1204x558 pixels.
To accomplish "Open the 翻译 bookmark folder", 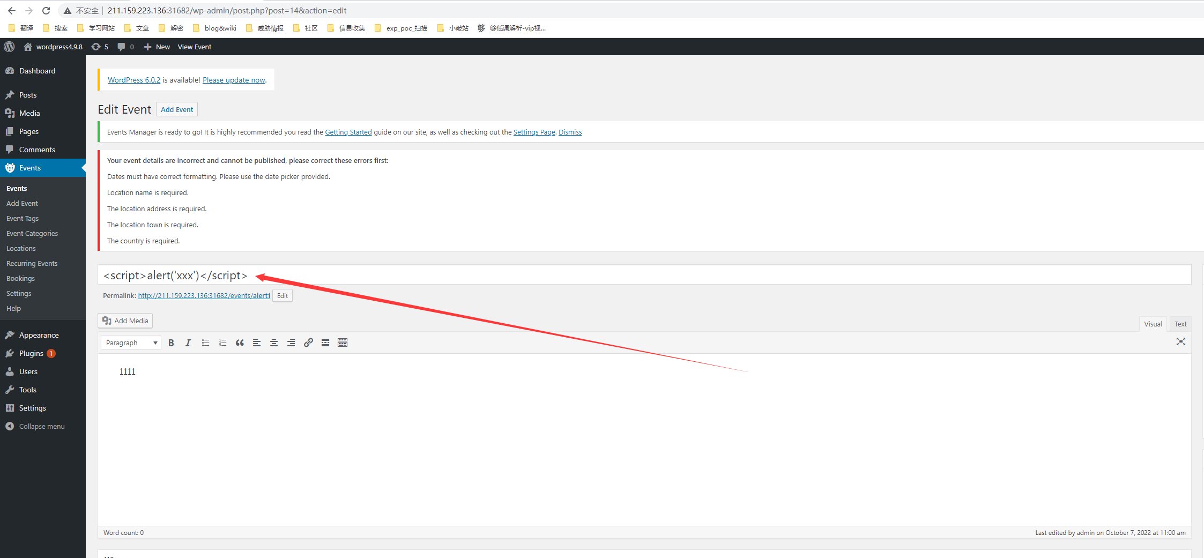I will tap(21, 28).
